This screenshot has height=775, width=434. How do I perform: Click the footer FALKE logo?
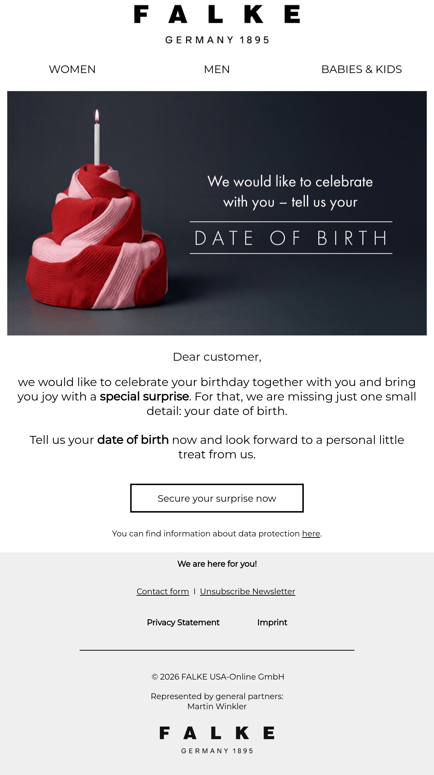coord(217,740)
